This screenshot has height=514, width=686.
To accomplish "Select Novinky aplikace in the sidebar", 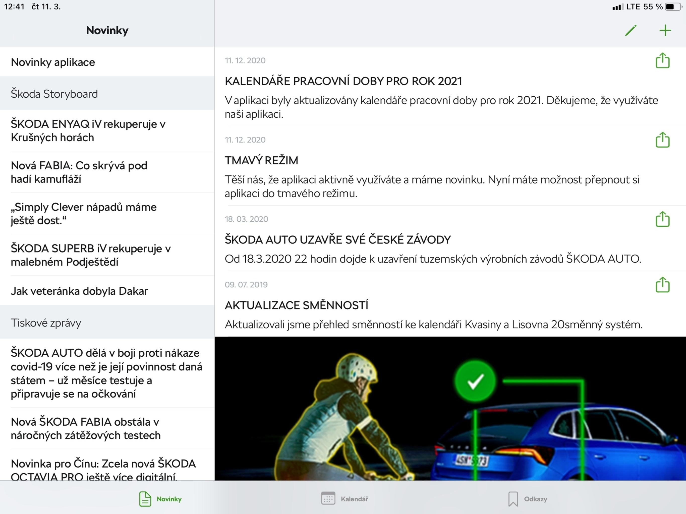I will tap(107, 62).
